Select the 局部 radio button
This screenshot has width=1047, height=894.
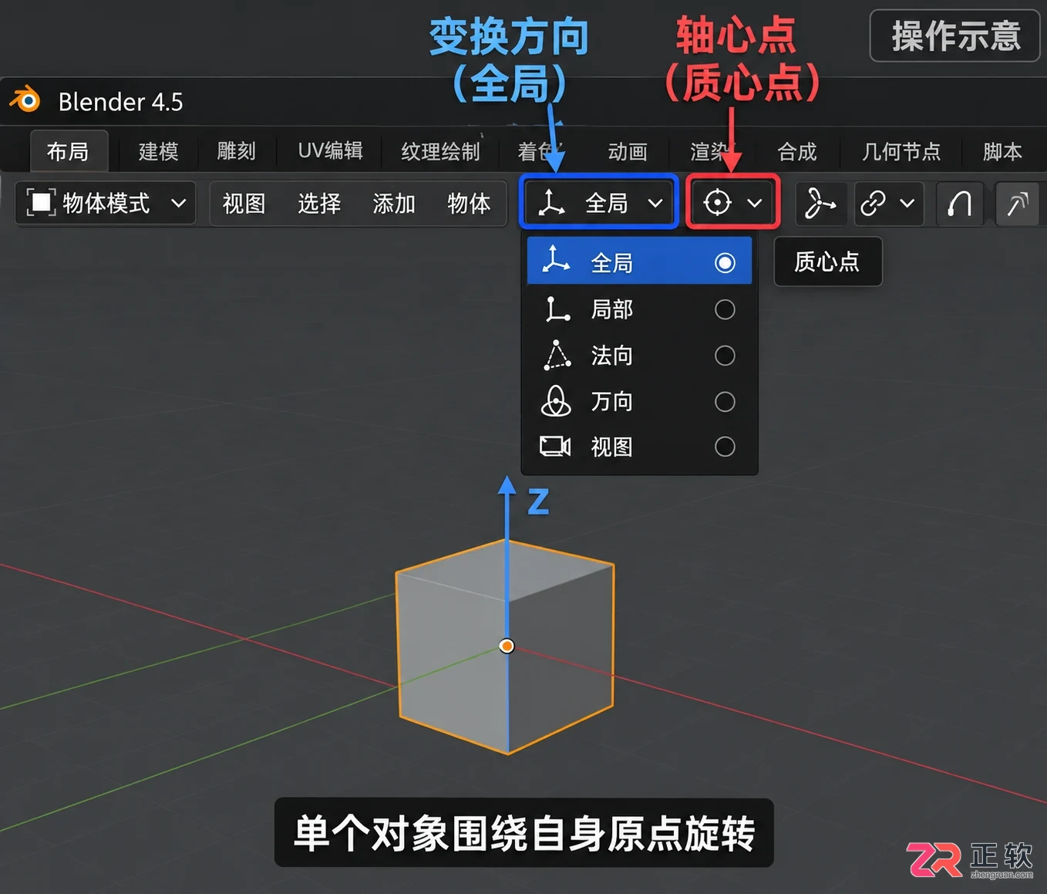725,309
